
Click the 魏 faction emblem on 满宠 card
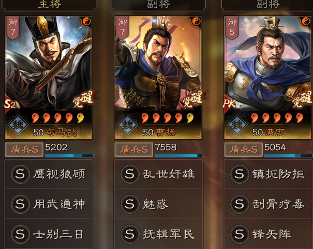[x=237, y=125]
